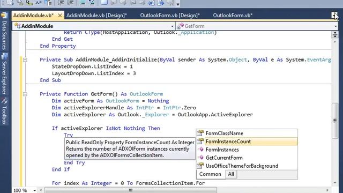The height and width of the screenshot is (193, 343).
Task: Click the "If activeExplorer IsNot Nothing Then" line
Action: (106, 128)
